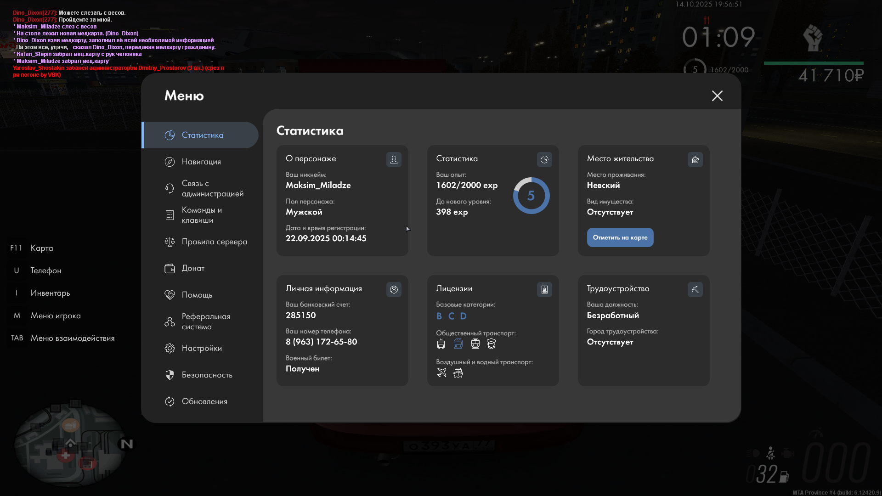The image size is (882, 496).
Task: Click the boat license icon
Action: [458, 373]
